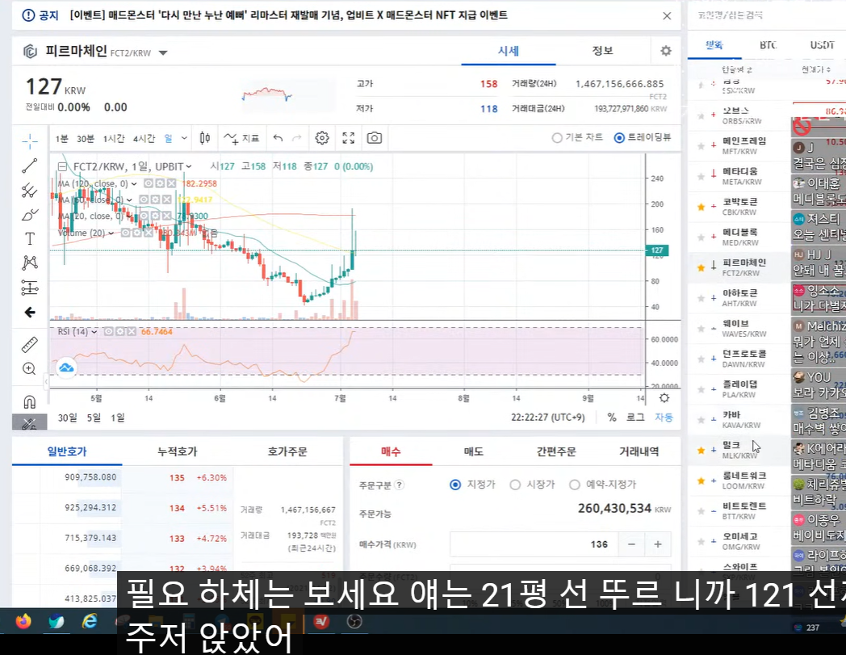
Task: Click the back arrow in drawing toolbar
Action: (x=30, y=312)
